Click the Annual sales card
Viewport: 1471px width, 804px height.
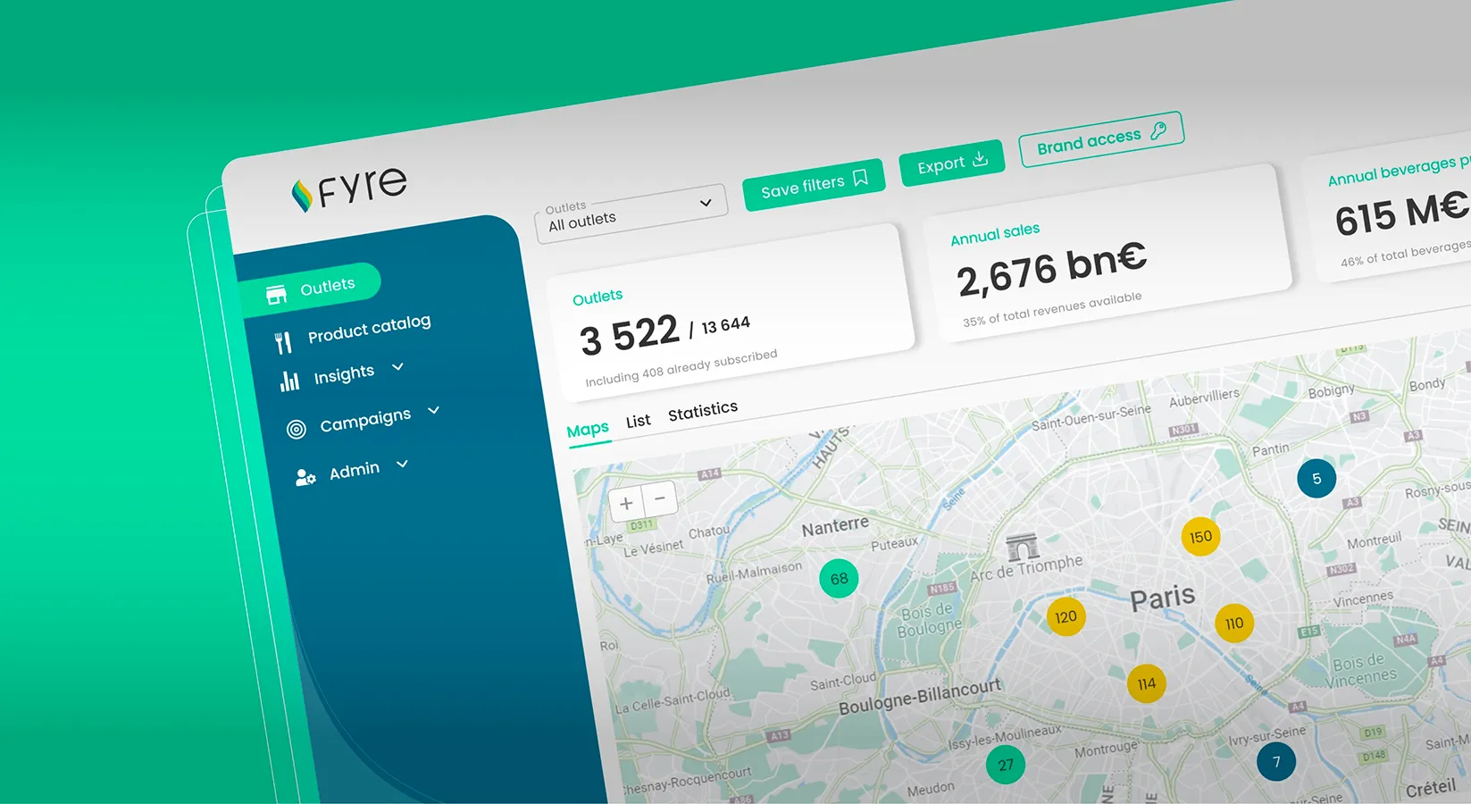click(x=1107, y=251)
